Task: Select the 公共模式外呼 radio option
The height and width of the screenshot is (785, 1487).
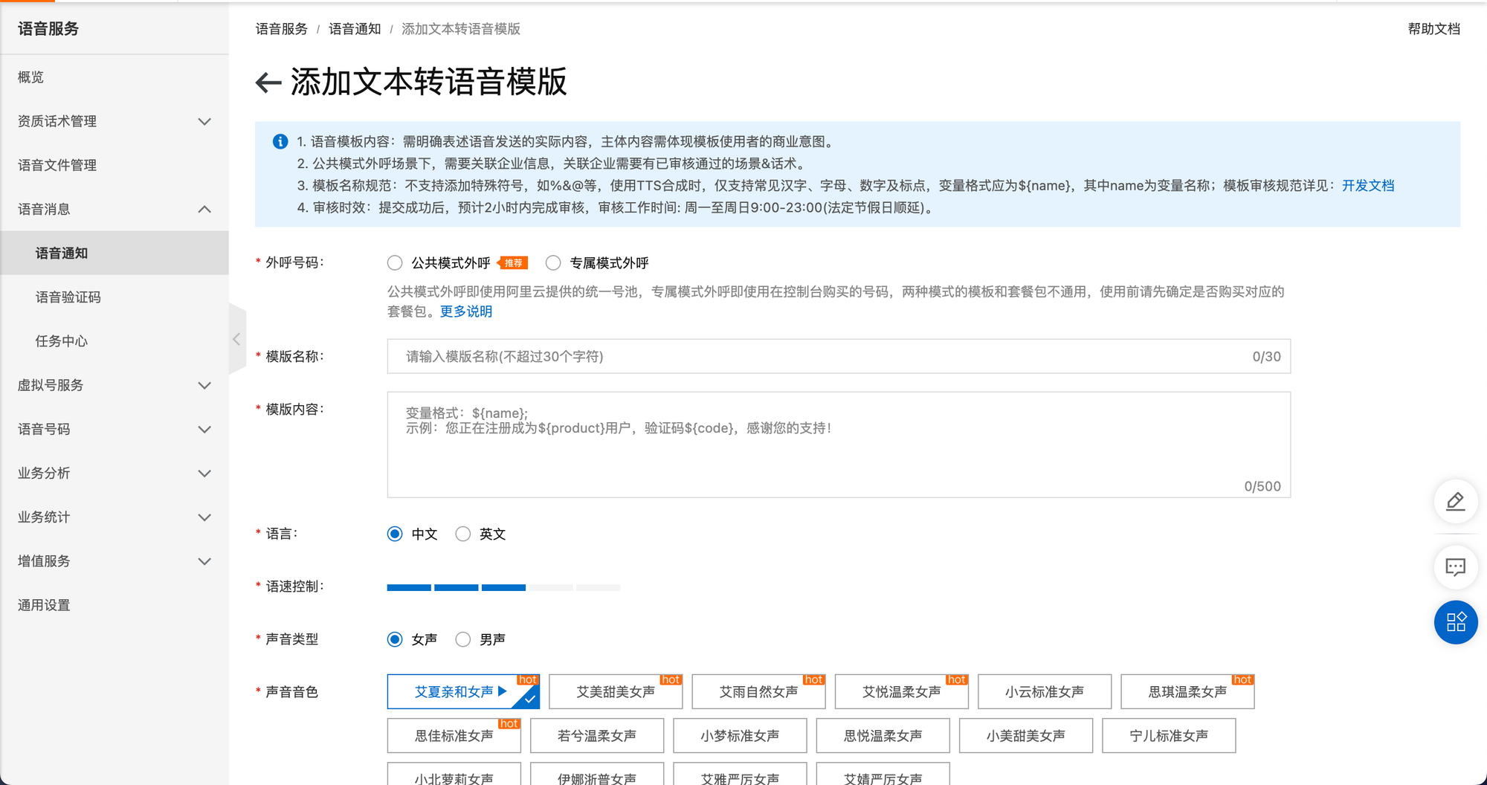Action: (x=395, y=263)
